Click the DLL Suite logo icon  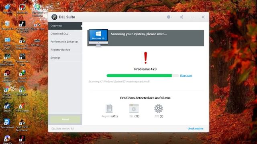pos(54,17)
